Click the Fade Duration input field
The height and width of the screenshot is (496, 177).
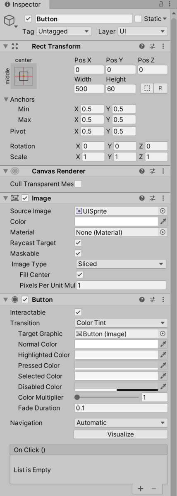[x=121, y=408]
